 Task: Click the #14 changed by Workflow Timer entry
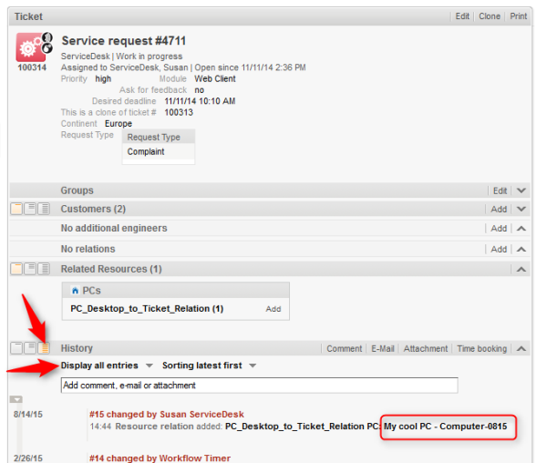[x=160, y=458]
